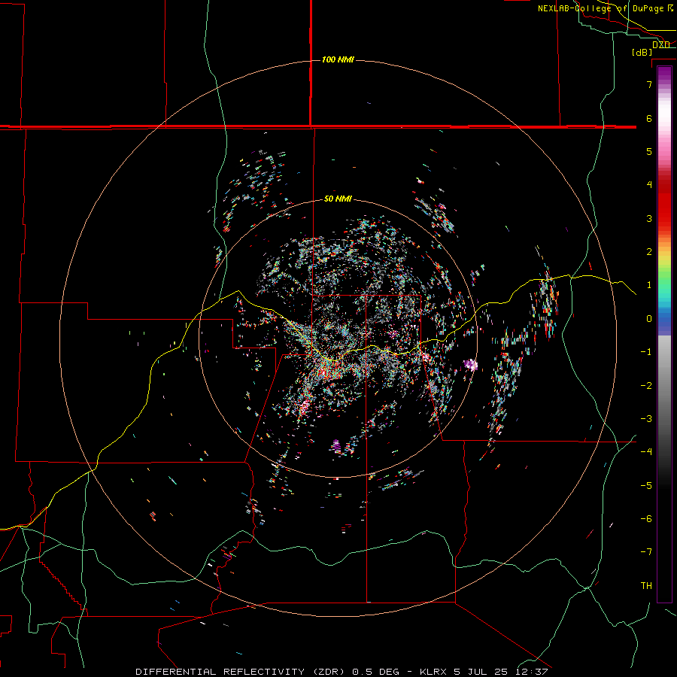
Task: Click the DIFFERENTIAL REFLECTIVITY (ZDR) caption text
Action: pyautogui.click(x=240, y=672)
